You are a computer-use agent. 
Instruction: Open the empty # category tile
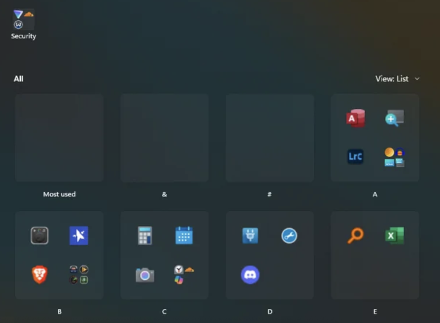coord(270,137)
